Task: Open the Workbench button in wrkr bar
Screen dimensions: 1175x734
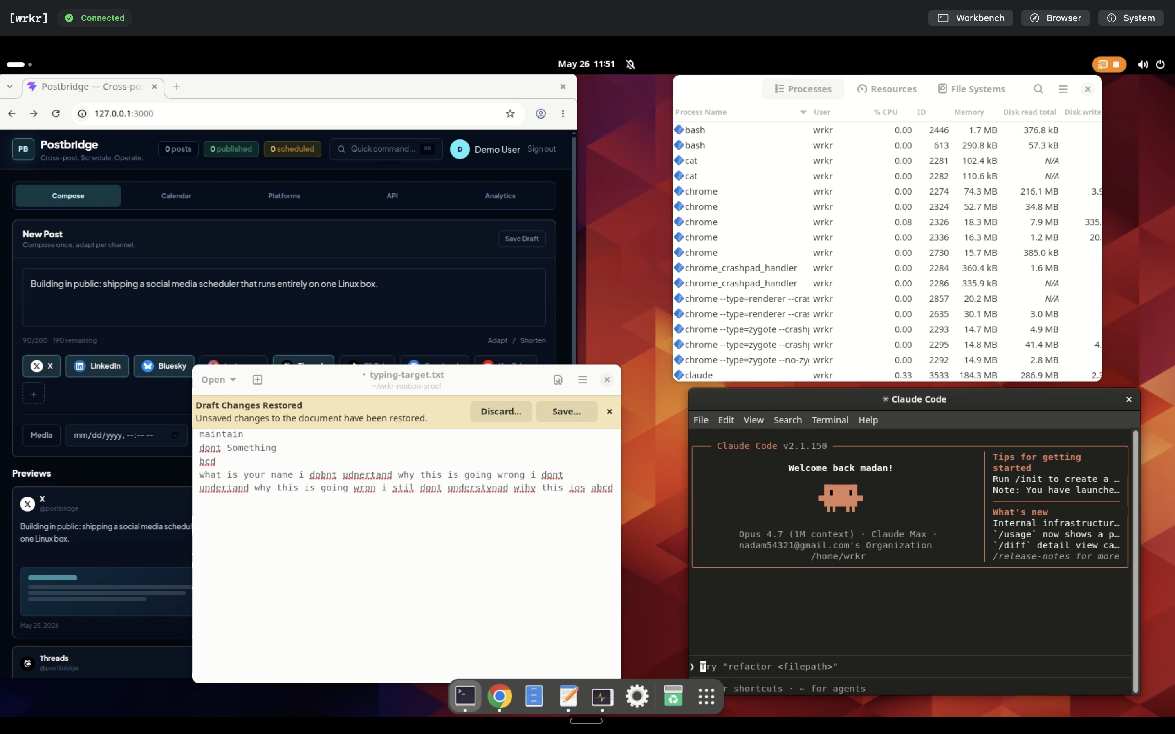Action: [971, 18]
